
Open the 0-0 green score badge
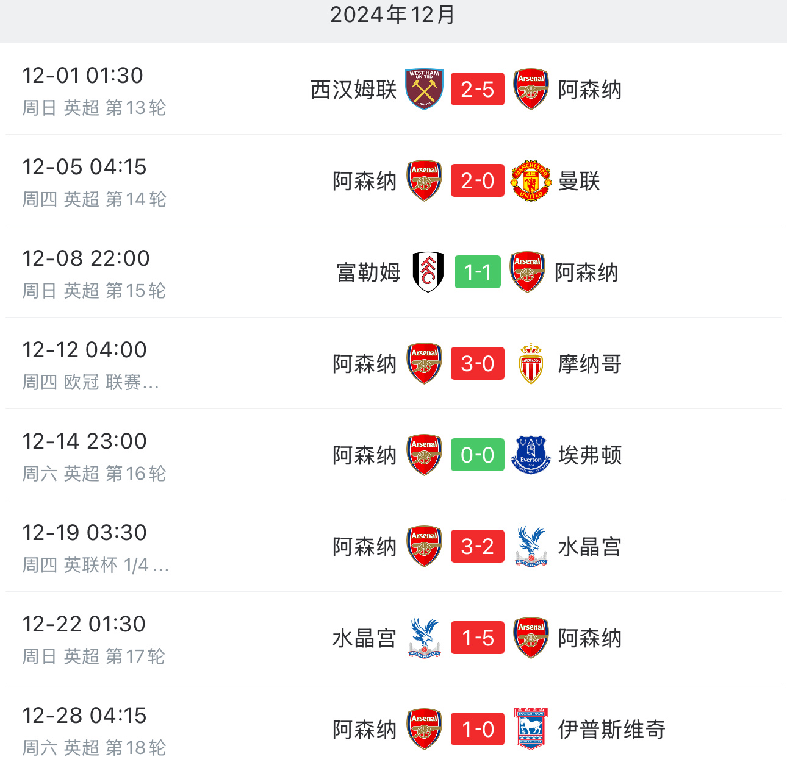[x=478, y=455]
